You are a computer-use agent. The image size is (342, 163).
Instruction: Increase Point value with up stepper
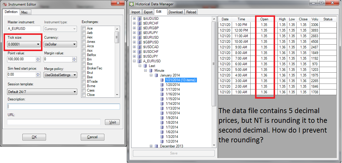click(x=38, y=58)
